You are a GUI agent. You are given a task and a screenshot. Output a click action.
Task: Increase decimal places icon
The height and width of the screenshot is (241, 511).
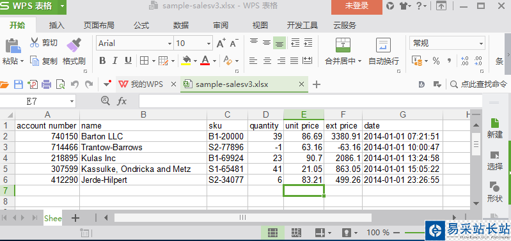(465, 61)
